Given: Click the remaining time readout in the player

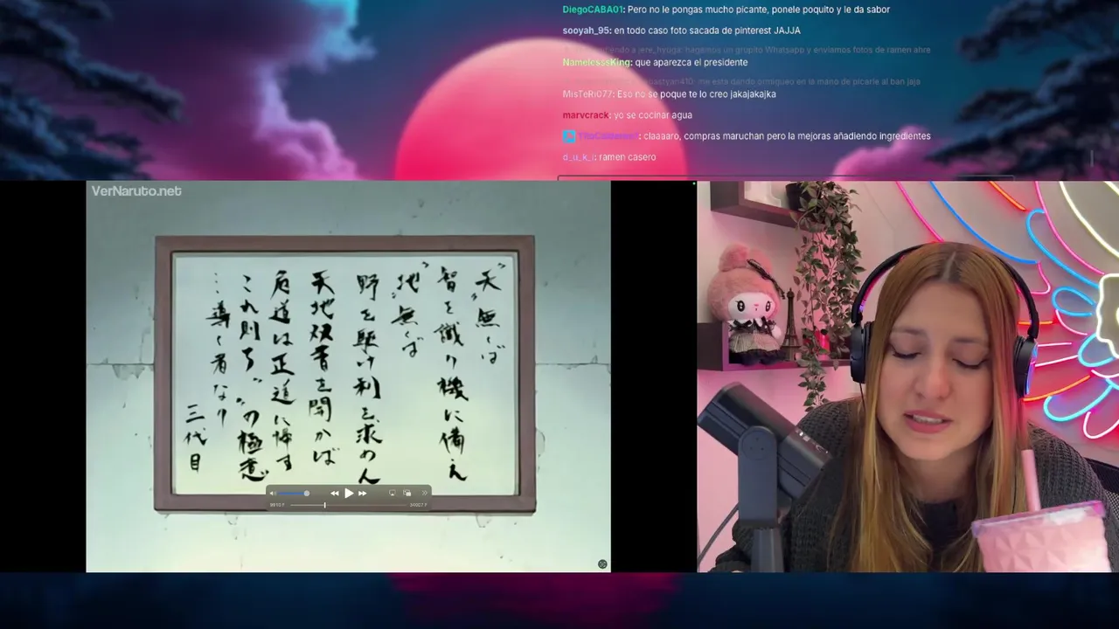Looking at the screenshot, I should (x=418, y=505).
